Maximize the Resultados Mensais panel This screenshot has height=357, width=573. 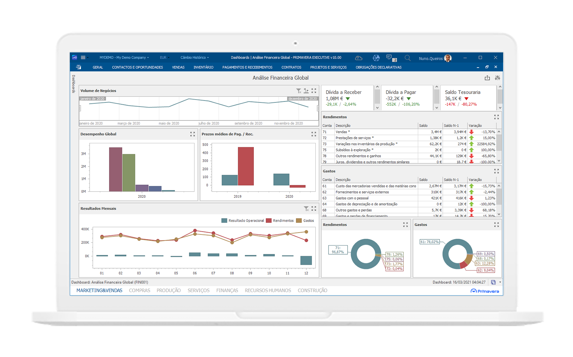click(314, 209)
